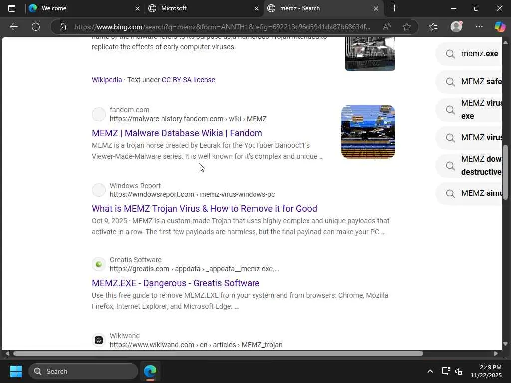The image size is (511, 383).
Task: Click the greatis.com appdata URL
Action: click(195, 269)
